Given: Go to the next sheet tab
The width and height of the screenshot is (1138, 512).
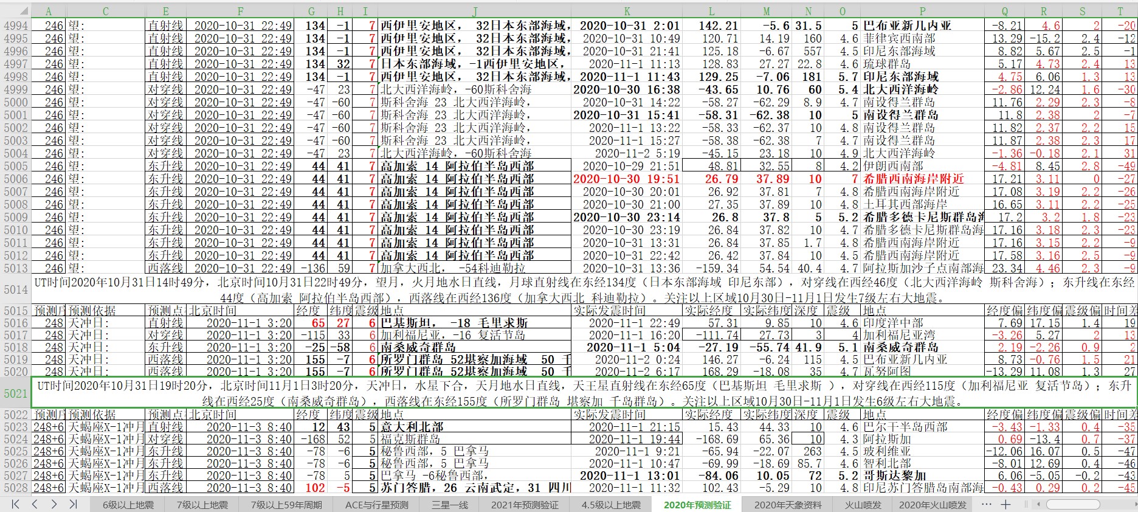Looking at the screenshot, I should tap(54, 504).
